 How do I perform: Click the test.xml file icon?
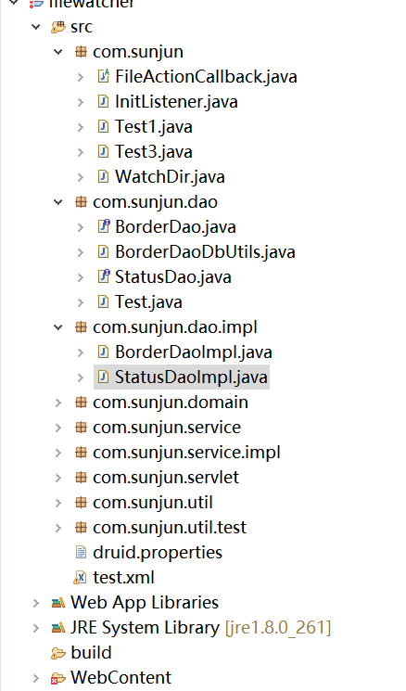click(x=80, y=577)
